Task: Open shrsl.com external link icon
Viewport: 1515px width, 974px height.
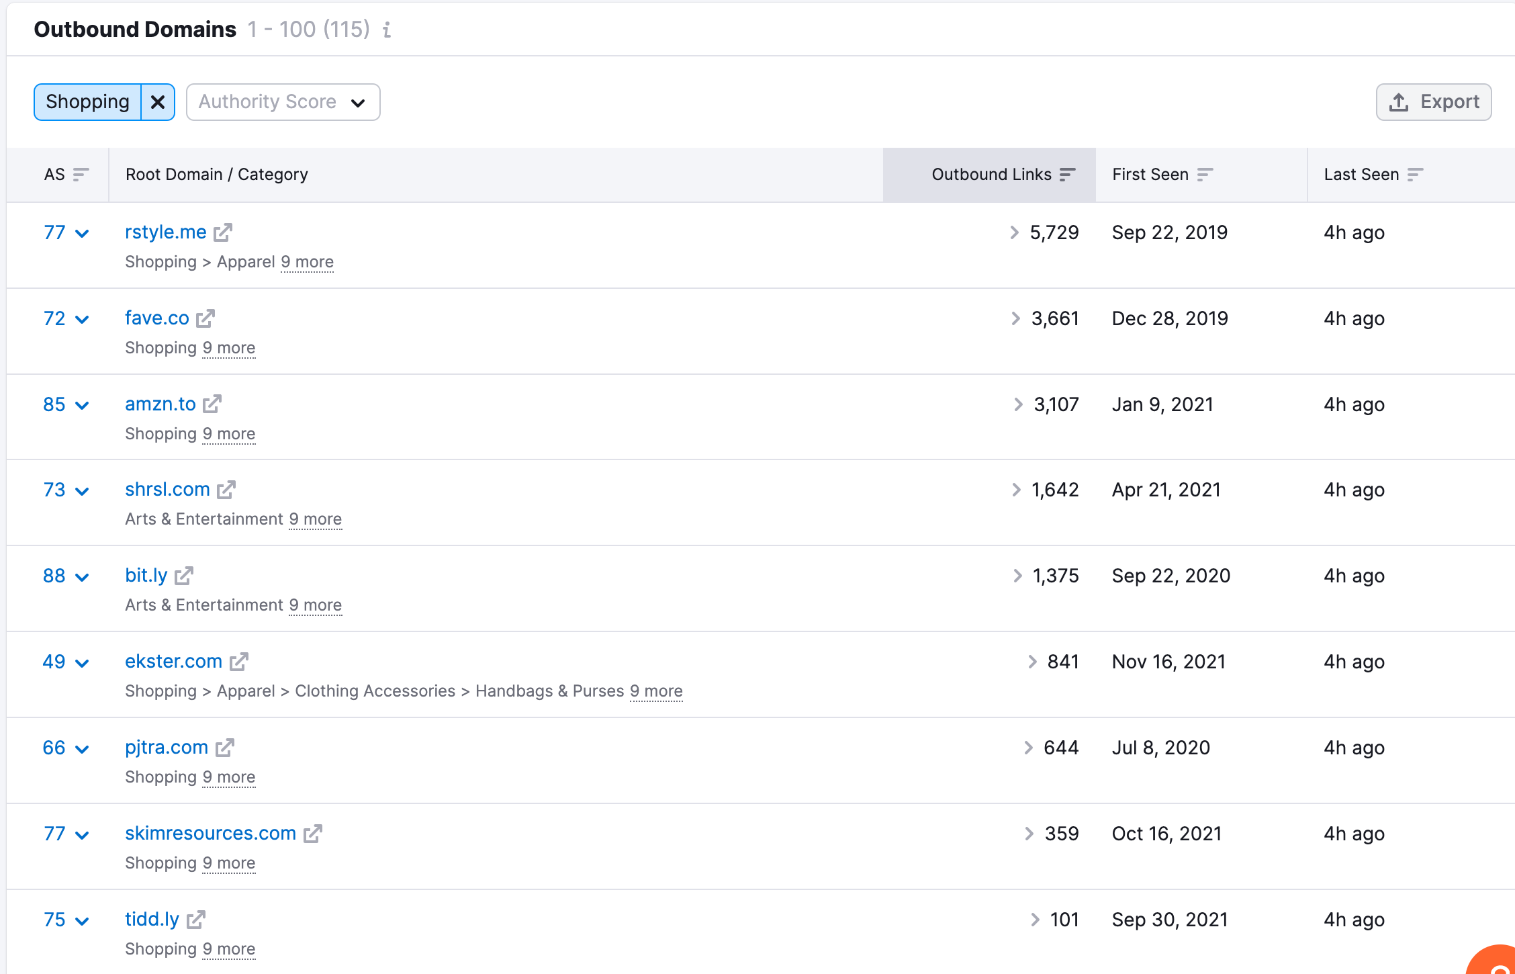Action: [x=226, y=490]
